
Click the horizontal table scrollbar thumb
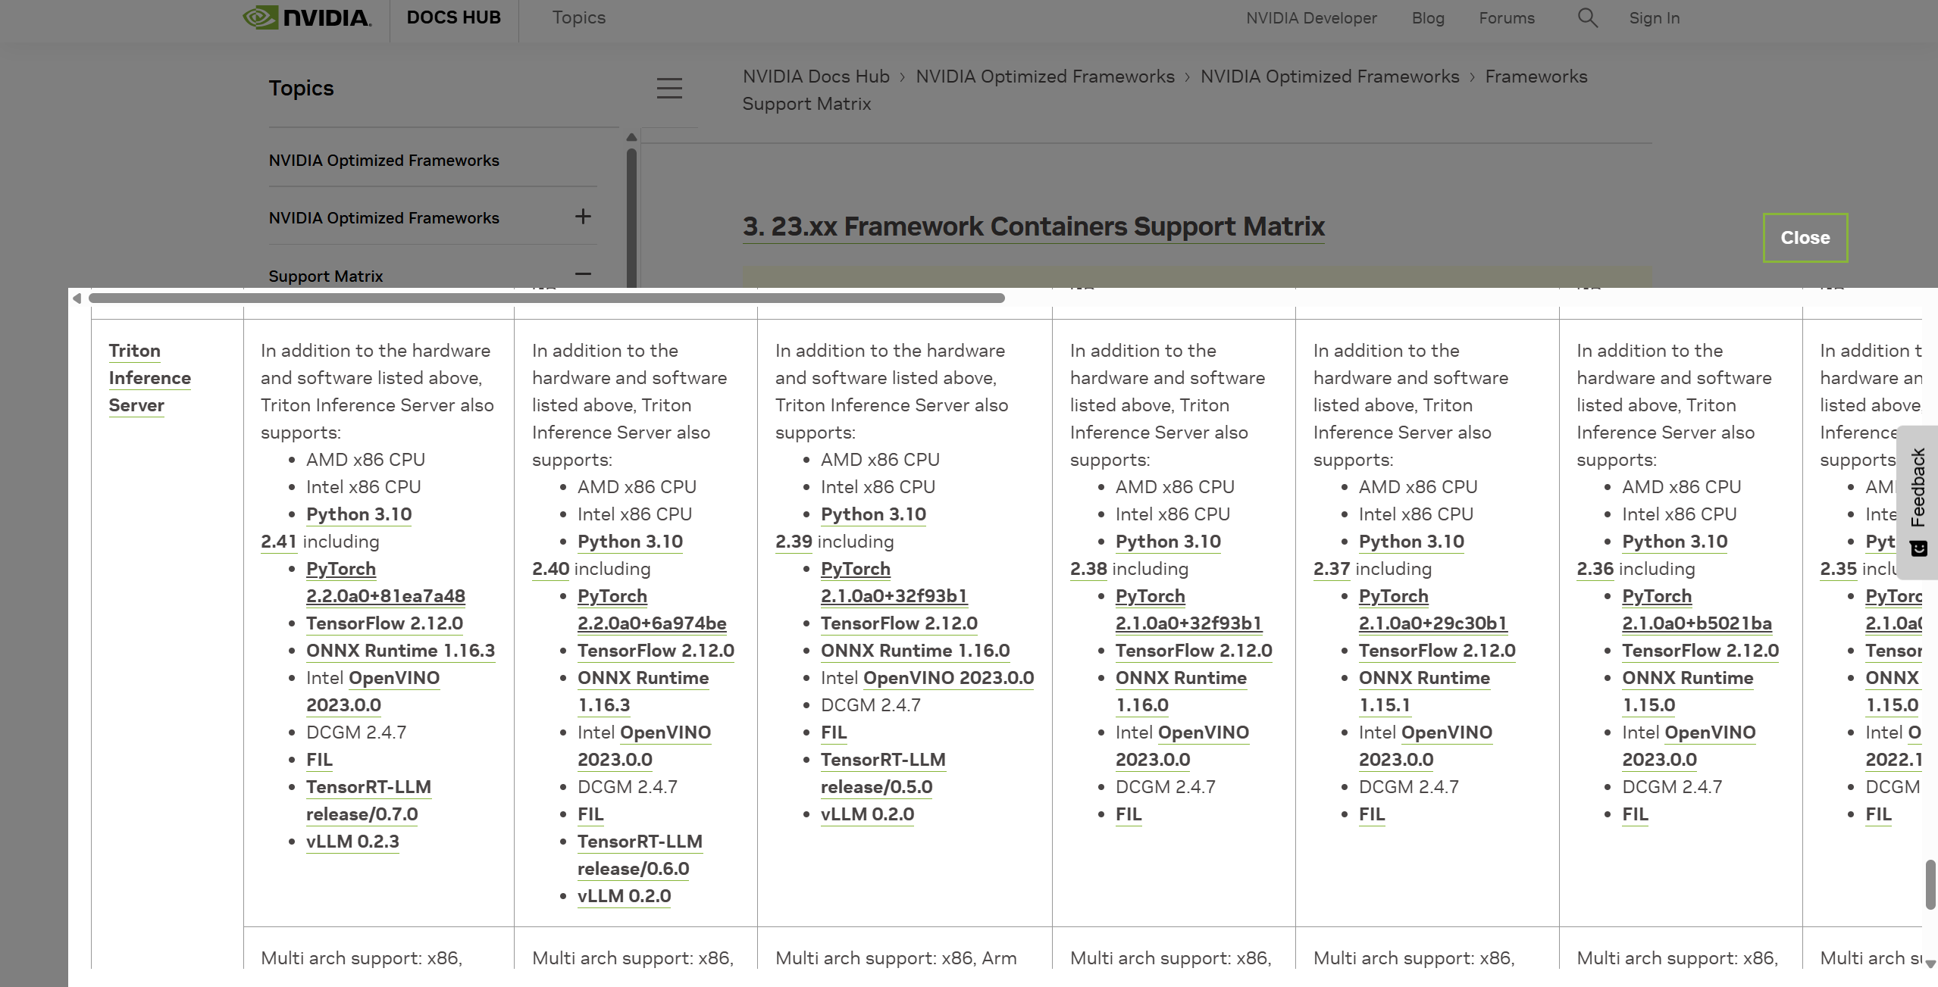(x=546, y=298)
